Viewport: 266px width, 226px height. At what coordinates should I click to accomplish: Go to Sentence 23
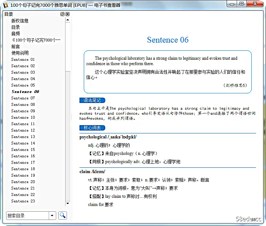pyautogui.click(x=23, y=201)
